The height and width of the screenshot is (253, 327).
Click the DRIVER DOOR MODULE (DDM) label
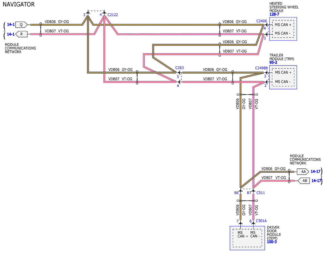(274, 233)
